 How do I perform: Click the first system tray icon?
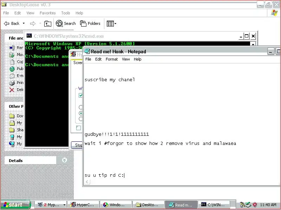pos(242,205)
